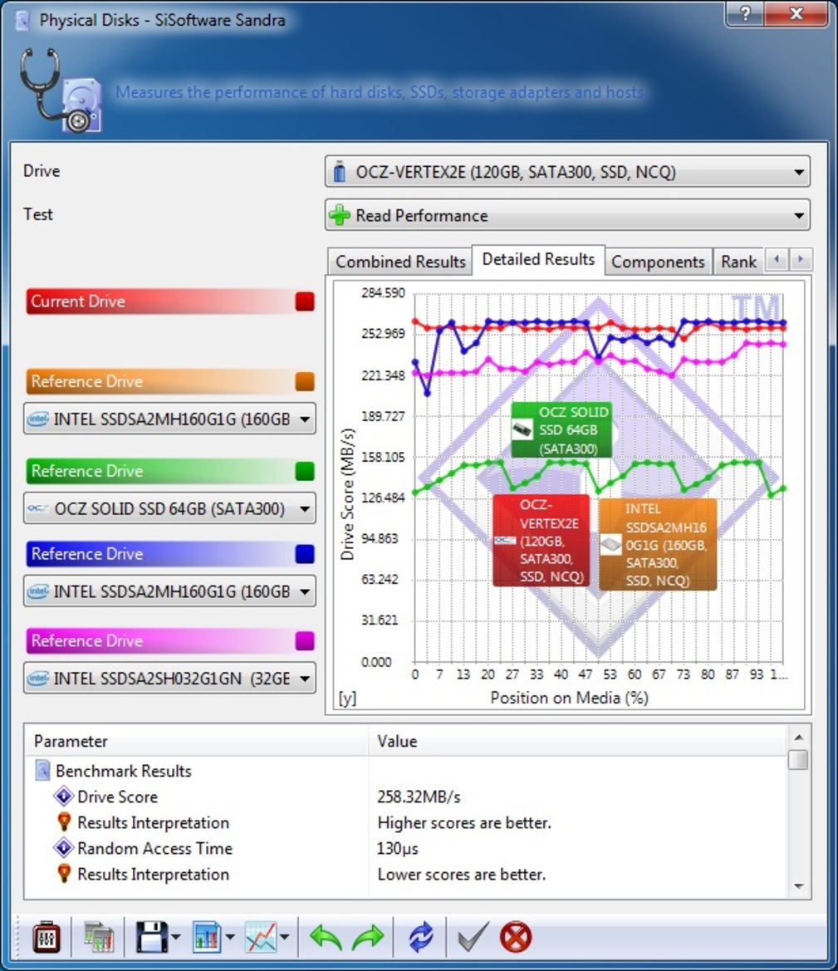Open the Components tab

pyautogui.click(x=658, y=262)
